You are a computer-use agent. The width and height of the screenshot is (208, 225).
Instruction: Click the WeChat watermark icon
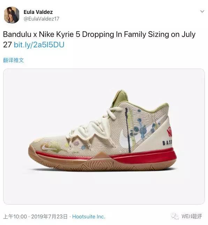175,216
